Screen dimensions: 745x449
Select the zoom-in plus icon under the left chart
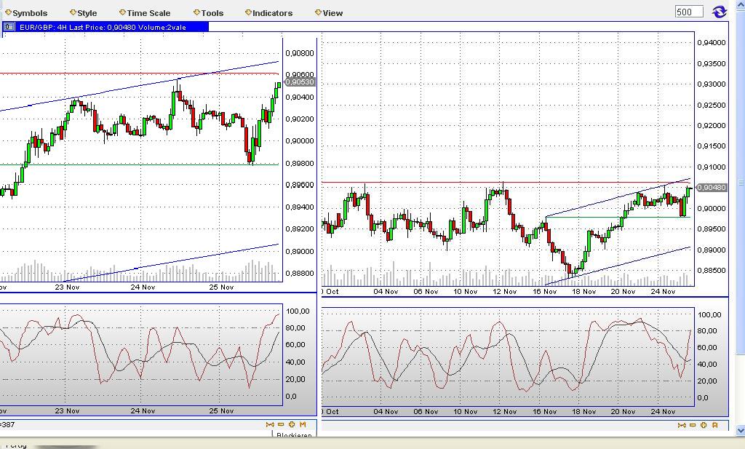(x=292, y=424)
